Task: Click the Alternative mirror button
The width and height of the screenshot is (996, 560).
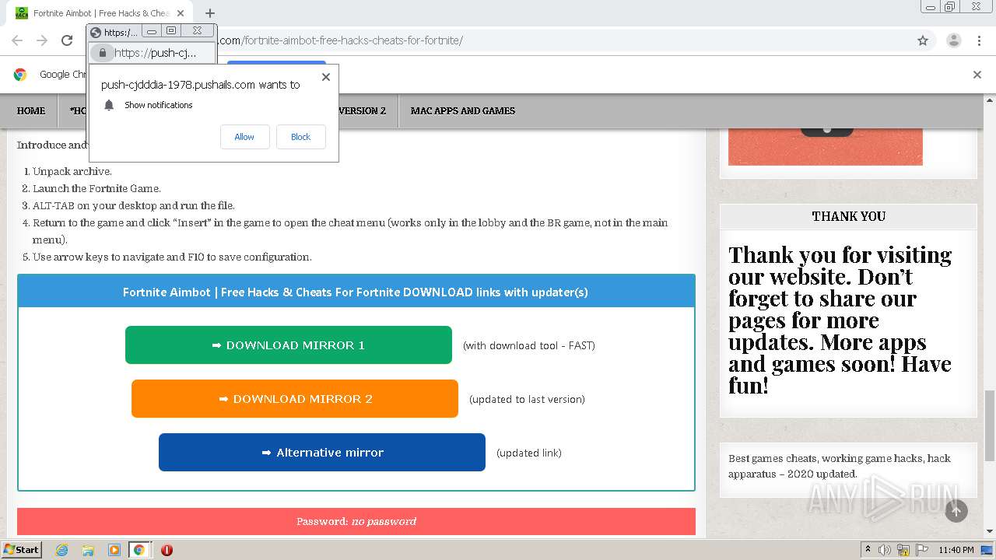Action: 322,453
